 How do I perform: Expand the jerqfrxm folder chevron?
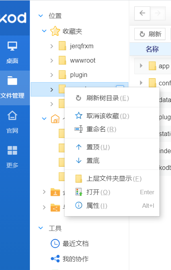click(51, 46)
